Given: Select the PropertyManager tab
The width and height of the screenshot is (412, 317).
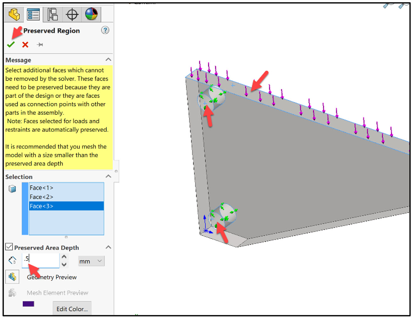Looking at the screenshot, I should 33,14.
